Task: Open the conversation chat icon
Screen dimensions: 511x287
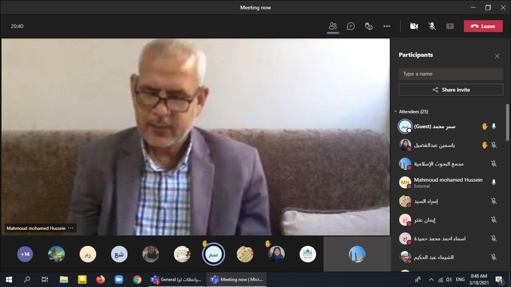Action: [x=351, y=26]
